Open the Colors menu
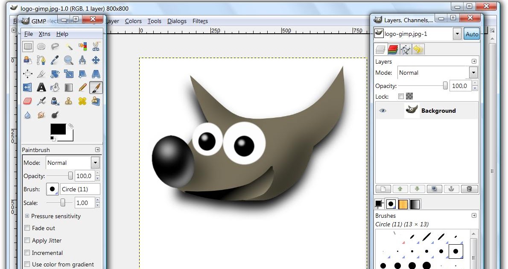The height and width of the screenshot is (269, 508). pyautogui.click(x=133, y=21)
